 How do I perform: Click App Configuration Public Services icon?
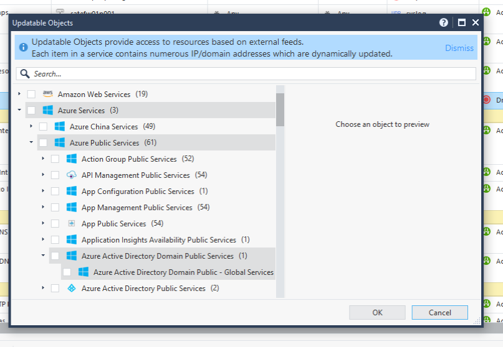[72, 191]
